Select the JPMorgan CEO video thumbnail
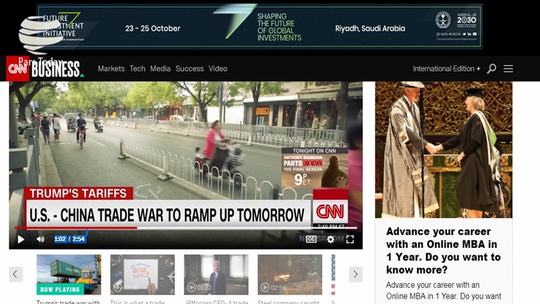The width and height of the screenshot is (540, 304). pos(216,275)
